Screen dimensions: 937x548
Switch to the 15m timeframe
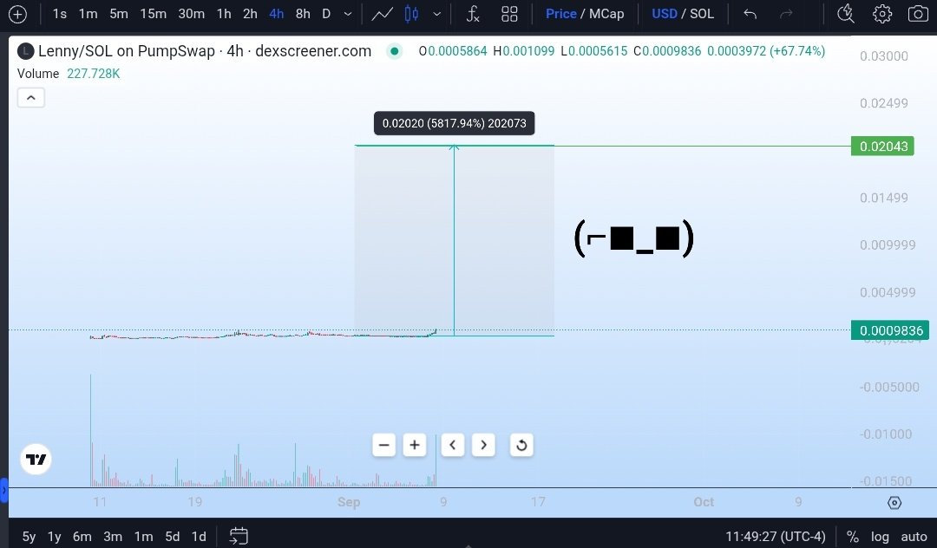click(x=153, y=14)
